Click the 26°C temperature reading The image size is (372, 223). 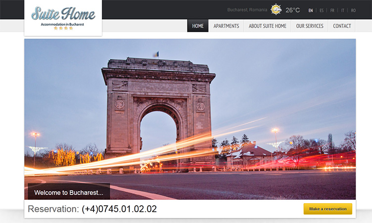pyautogui.click(x=292, y=10)
